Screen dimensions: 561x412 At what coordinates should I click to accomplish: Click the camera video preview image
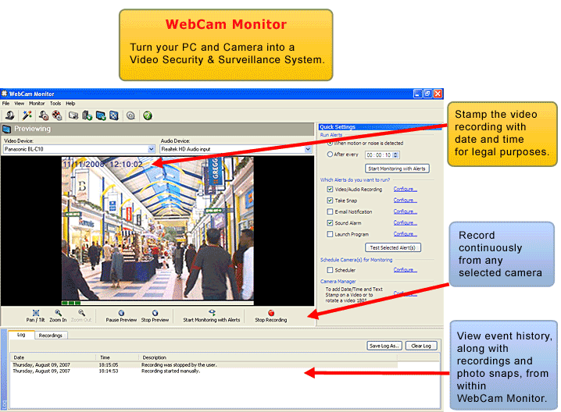click(x=157, y=230)
